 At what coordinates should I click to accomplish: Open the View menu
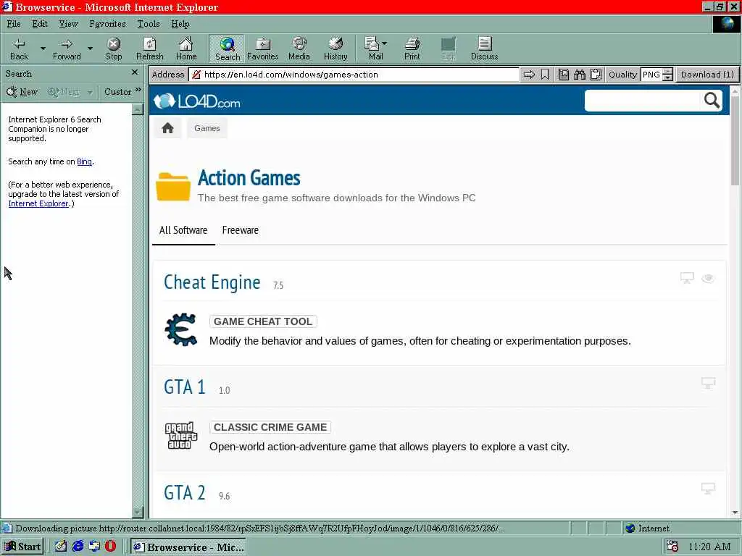pyautogui.click(x=68, y=24)
